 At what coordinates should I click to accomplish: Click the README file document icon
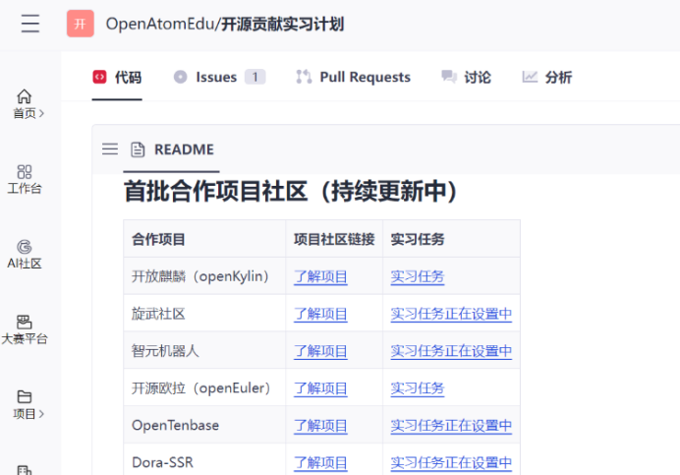pos(138,149)
